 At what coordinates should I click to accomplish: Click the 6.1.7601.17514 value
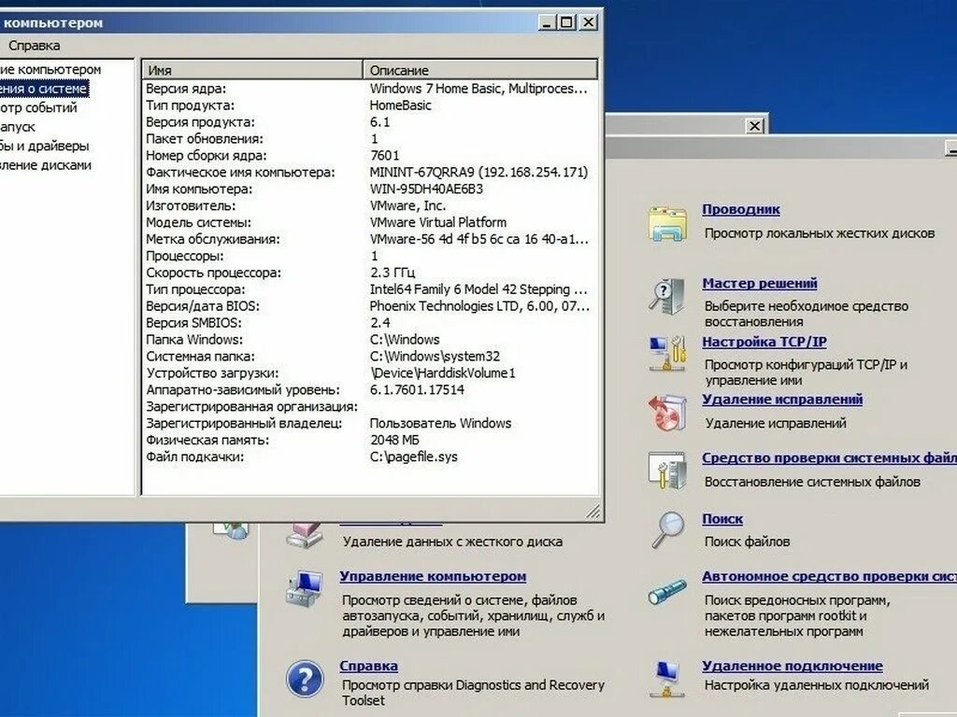(417, 390)
